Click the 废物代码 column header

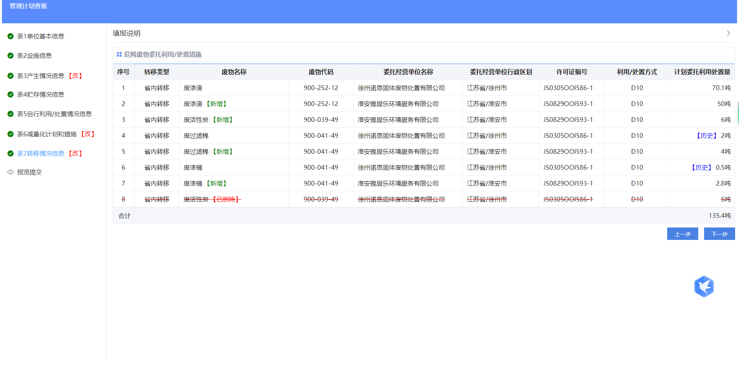click(x=321, y=72)
